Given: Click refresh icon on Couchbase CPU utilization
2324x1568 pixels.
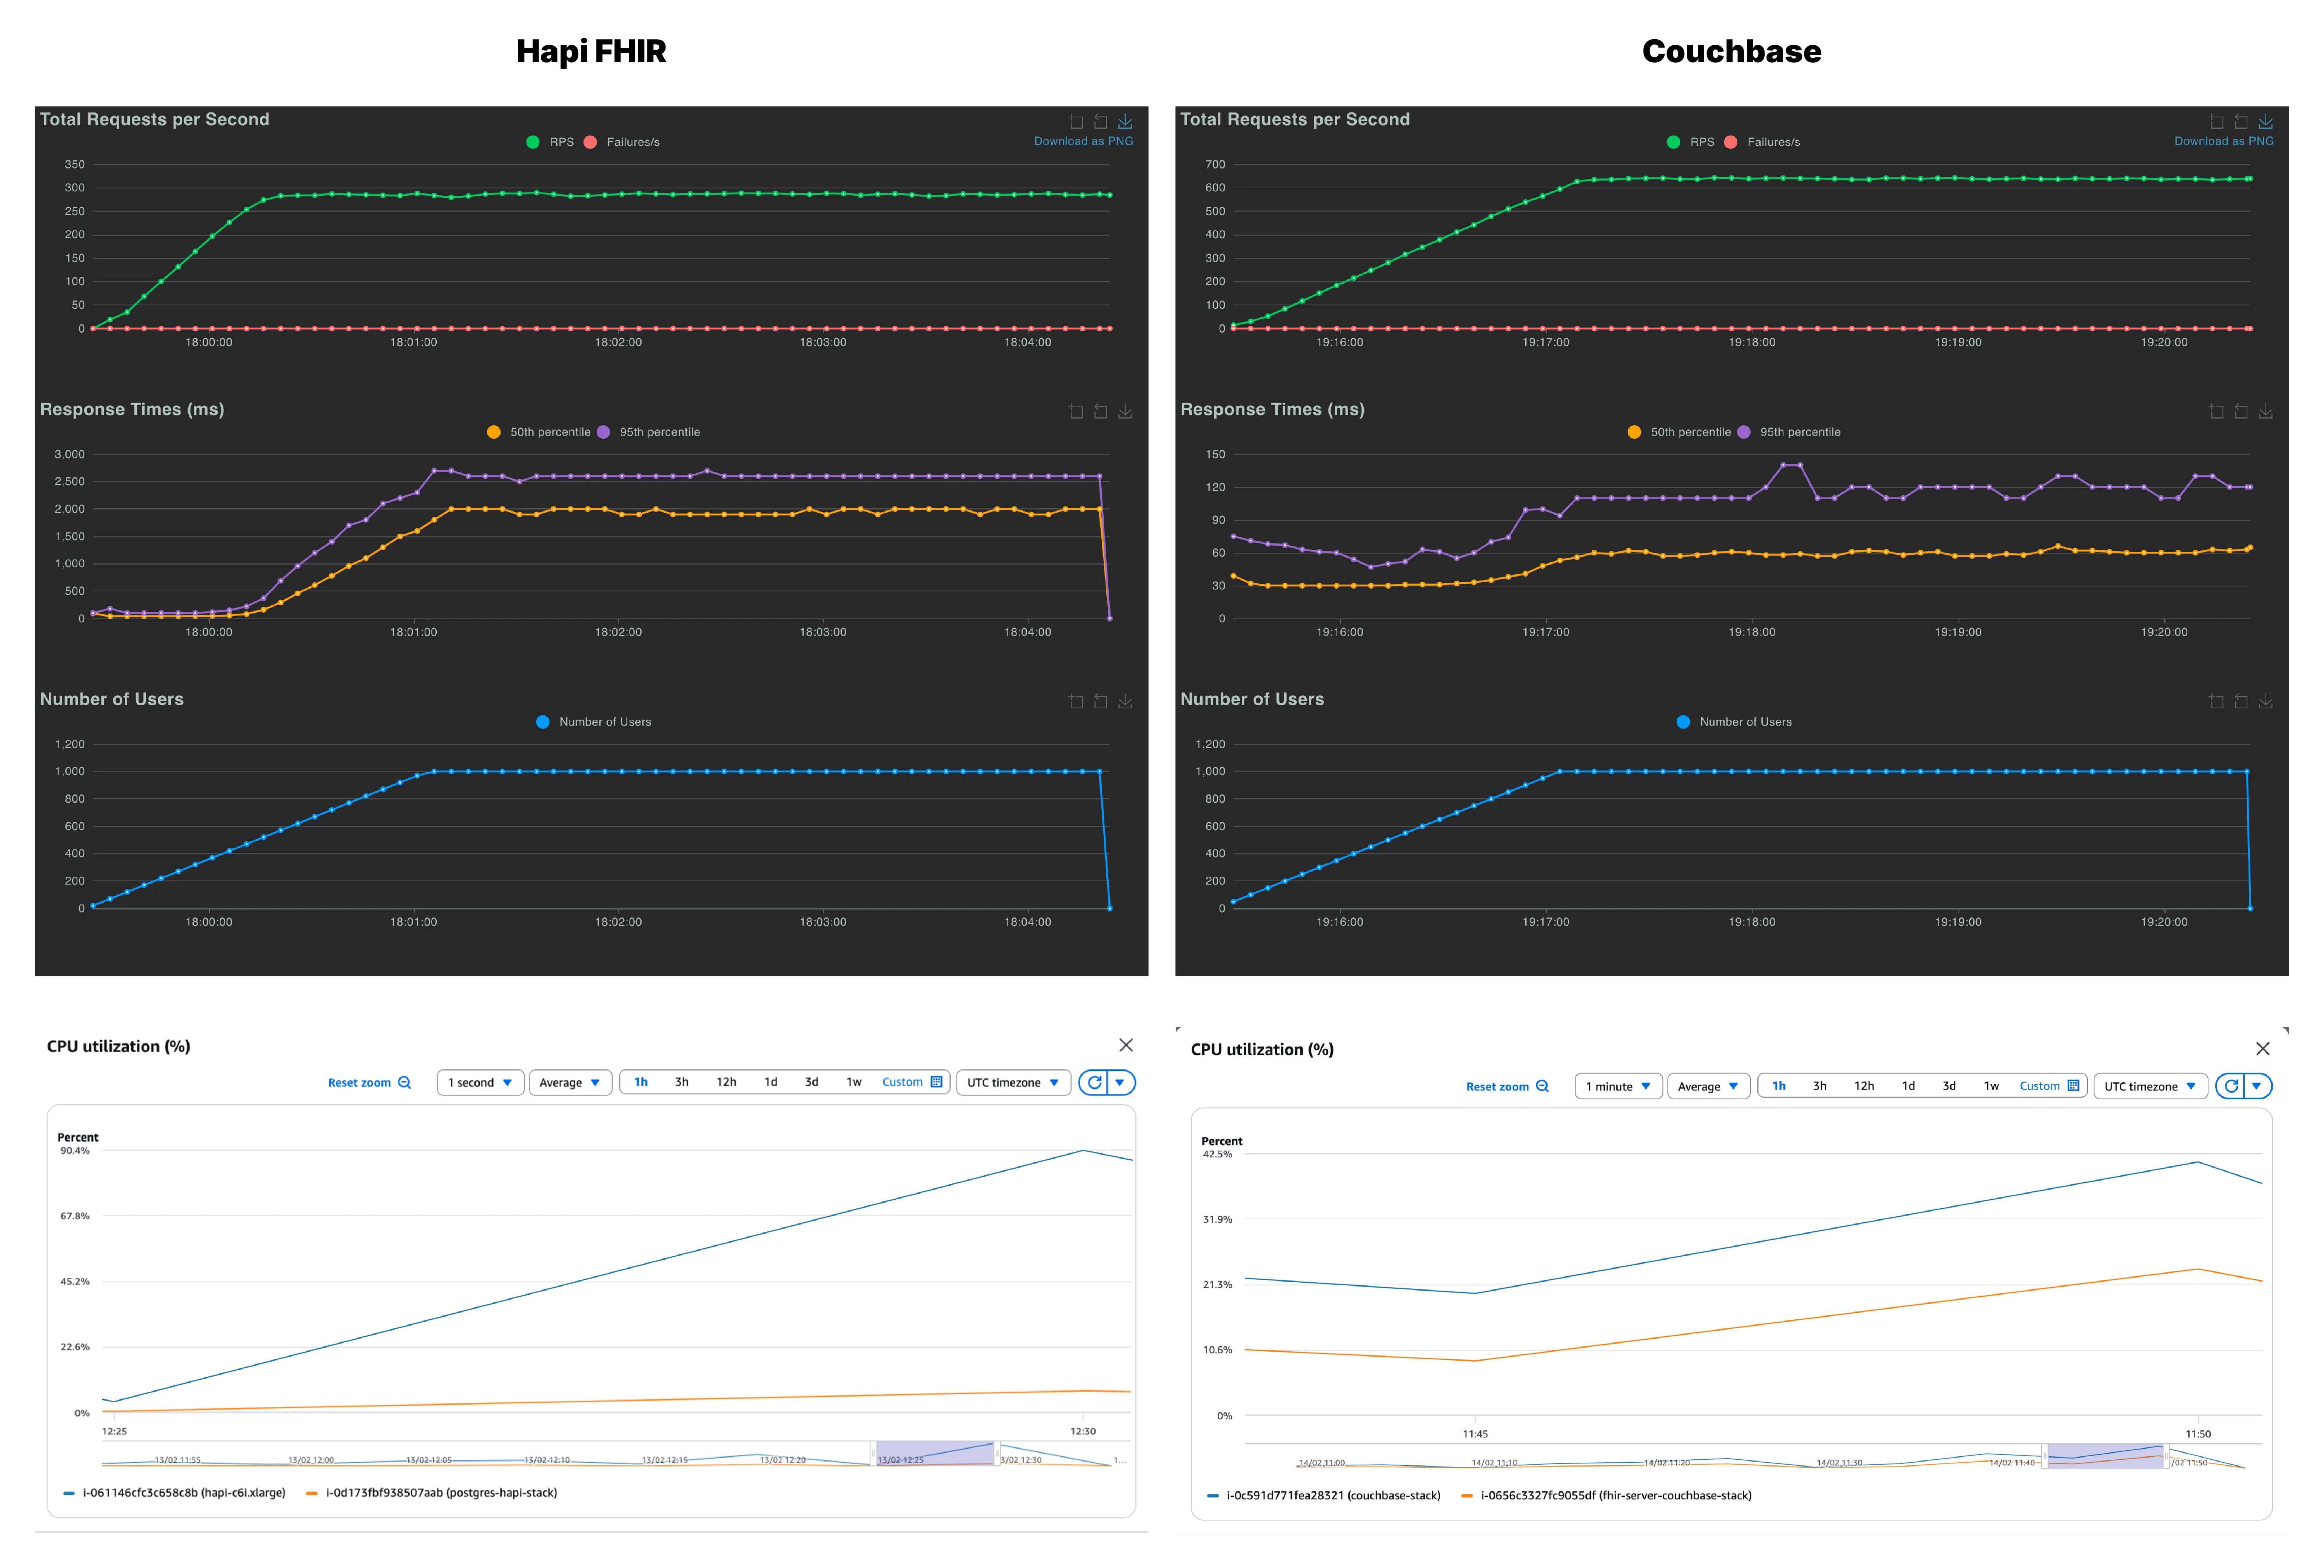Looking at the screenshot, I should click(2231, 1086).
